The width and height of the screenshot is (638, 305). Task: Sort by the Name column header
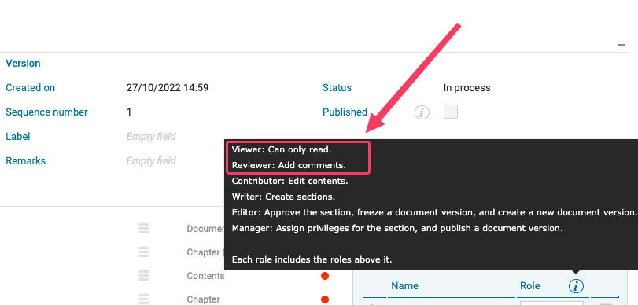pos(404,286)
